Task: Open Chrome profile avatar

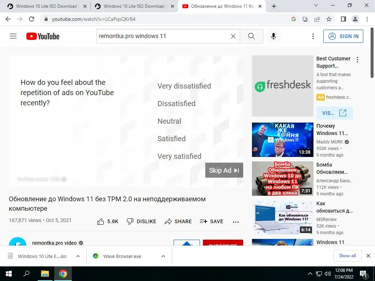Action: tap(355, 19)
